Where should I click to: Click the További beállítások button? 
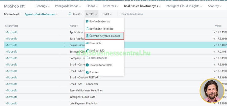132,14
